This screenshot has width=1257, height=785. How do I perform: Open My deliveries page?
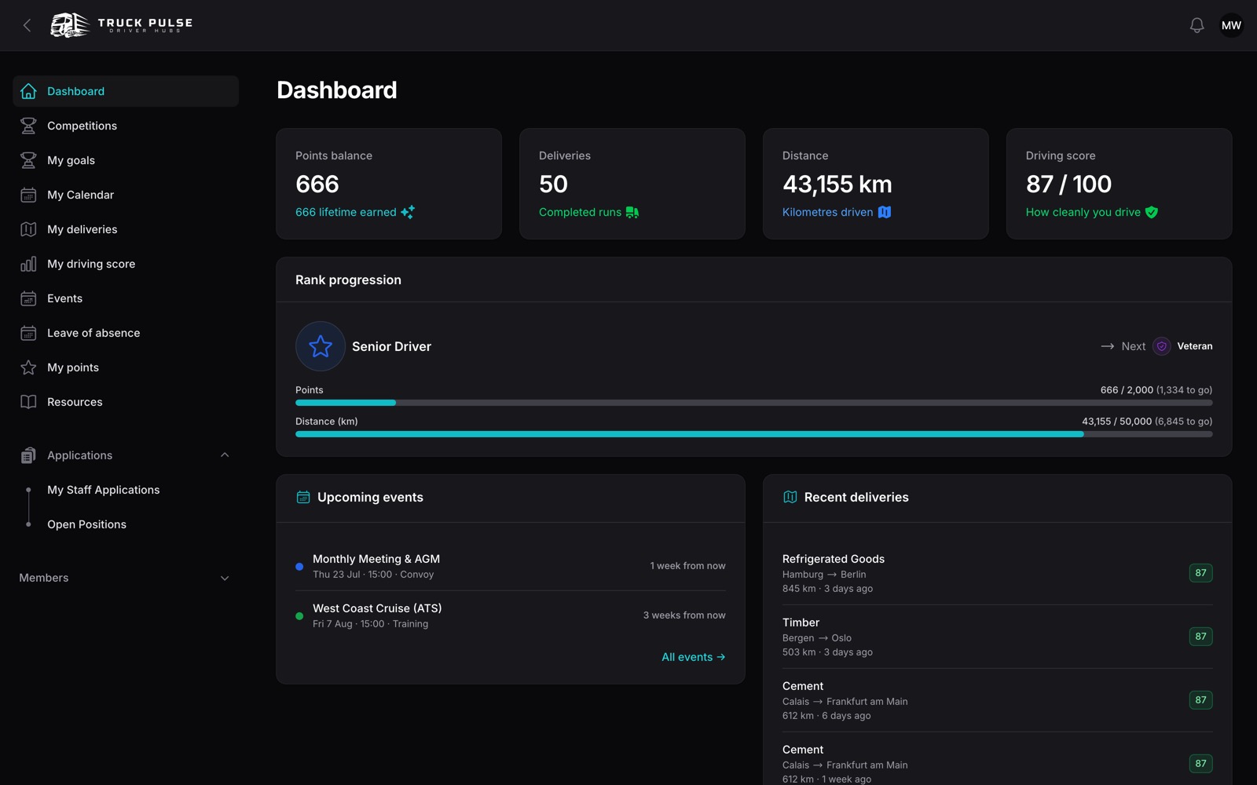(x=126, y=229)
